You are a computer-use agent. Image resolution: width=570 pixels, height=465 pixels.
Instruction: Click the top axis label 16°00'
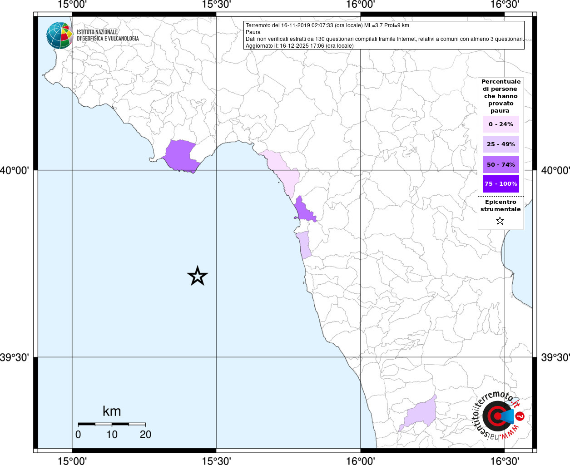(x=360, y=5)
